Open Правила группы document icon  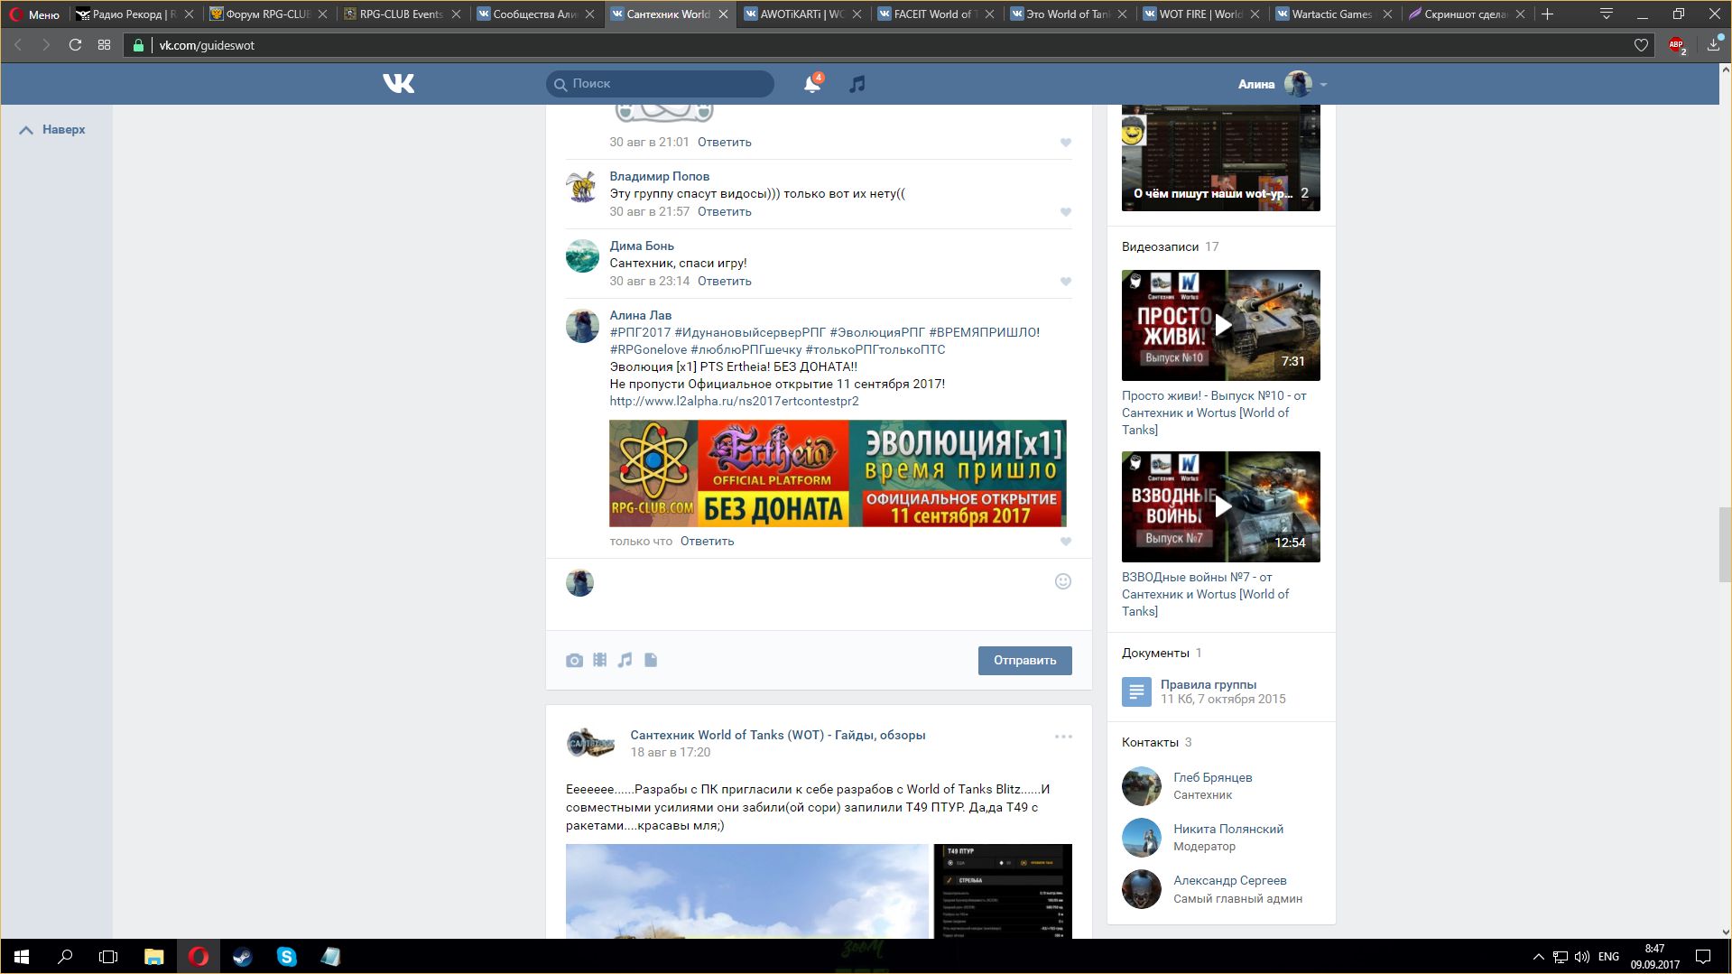click(x=1136, y=691)
